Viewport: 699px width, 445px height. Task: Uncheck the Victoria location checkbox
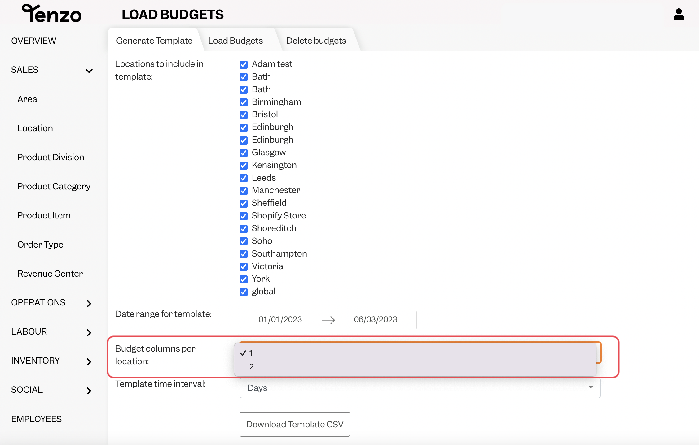pyautogui.click(x=244, y=267)
